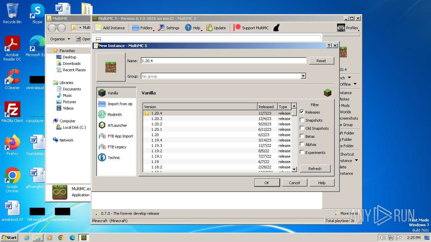Click Internet Explorer taskbar icon
This screenshot has height=242, width=431.
27,238
